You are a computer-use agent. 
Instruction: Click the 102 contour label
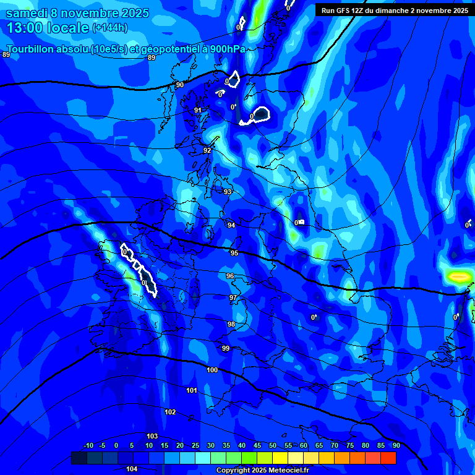point(171,412)
